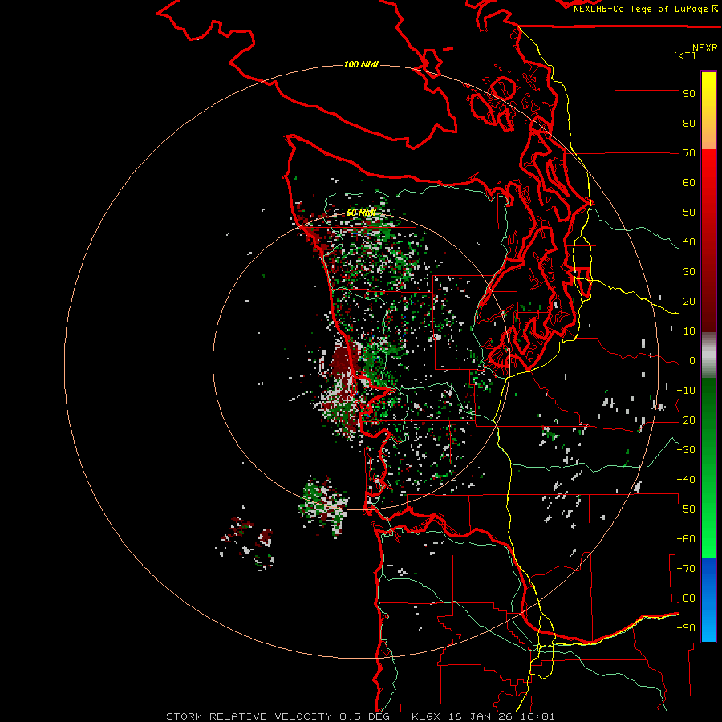Click the "100 NMI" range ring label

(x=361, y=64)
